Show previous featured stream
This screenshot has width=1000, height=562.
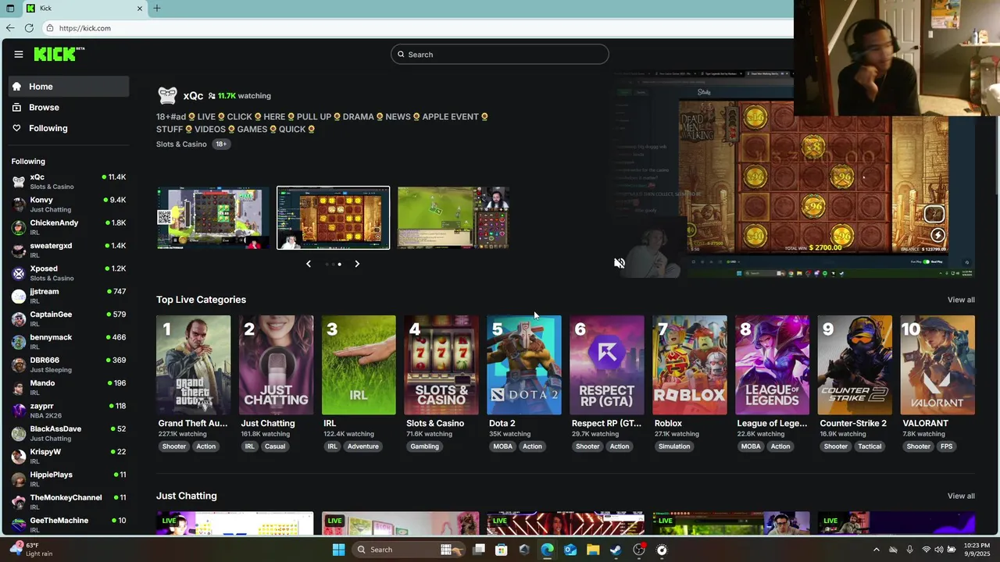[x=309, y=264]
